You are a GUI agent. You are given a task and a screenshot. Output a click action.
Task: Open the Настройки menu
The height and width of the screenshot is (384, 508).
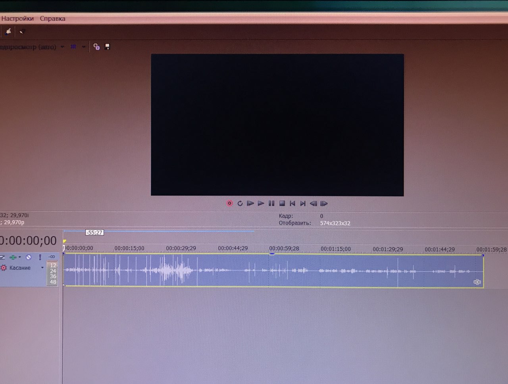click(17, 18)
